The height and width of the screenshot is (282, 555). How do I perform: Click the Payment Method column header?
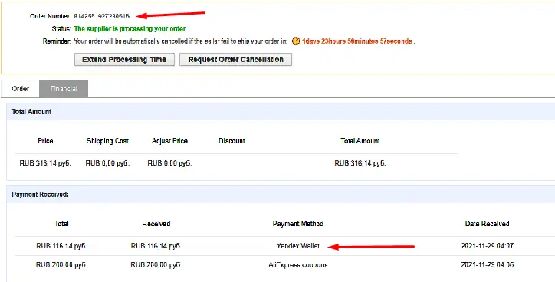298,224
